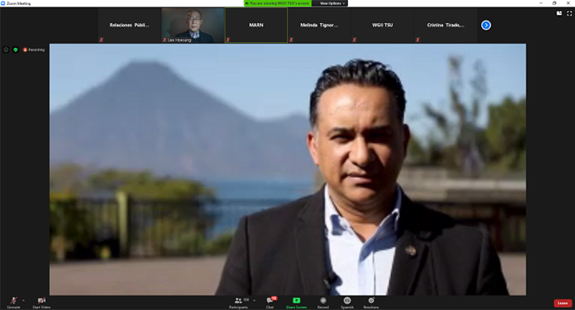Image resolution: width=575 pixels, height=310 pixels.
Task: Click the Recording indicator label
Action: tap(34, 50)
